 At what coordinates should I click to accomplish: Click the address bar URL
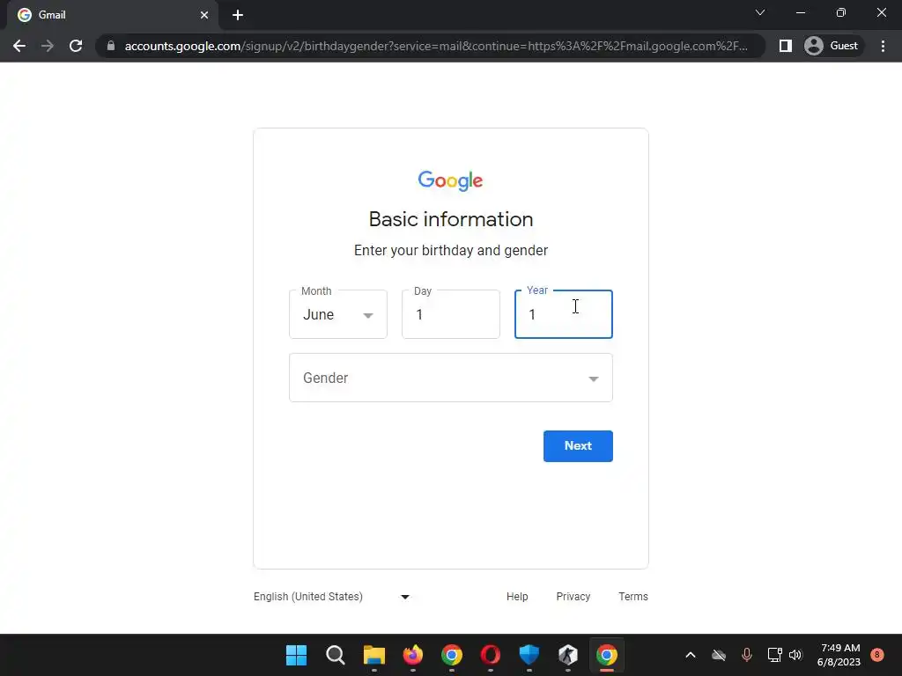pos(435,46)
